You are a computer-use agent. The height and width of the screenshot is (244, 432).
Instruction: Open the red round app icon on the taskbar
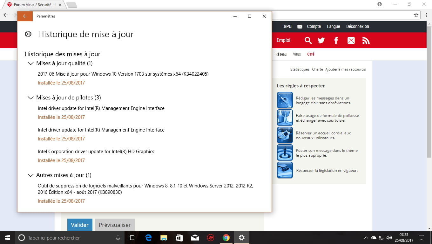point(210,238)
